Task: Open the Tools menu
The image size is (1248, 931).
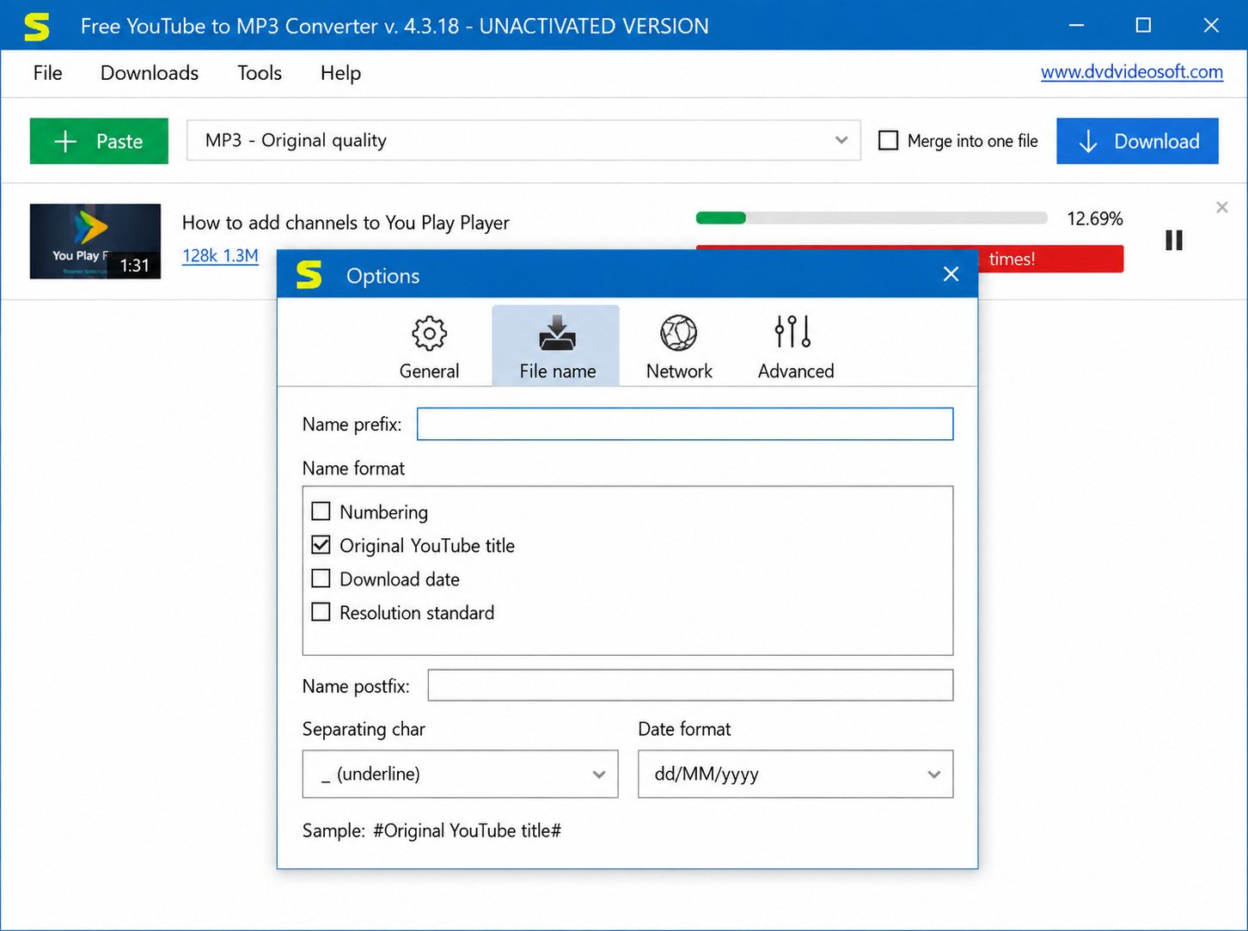Action: (x=260, y=73)
